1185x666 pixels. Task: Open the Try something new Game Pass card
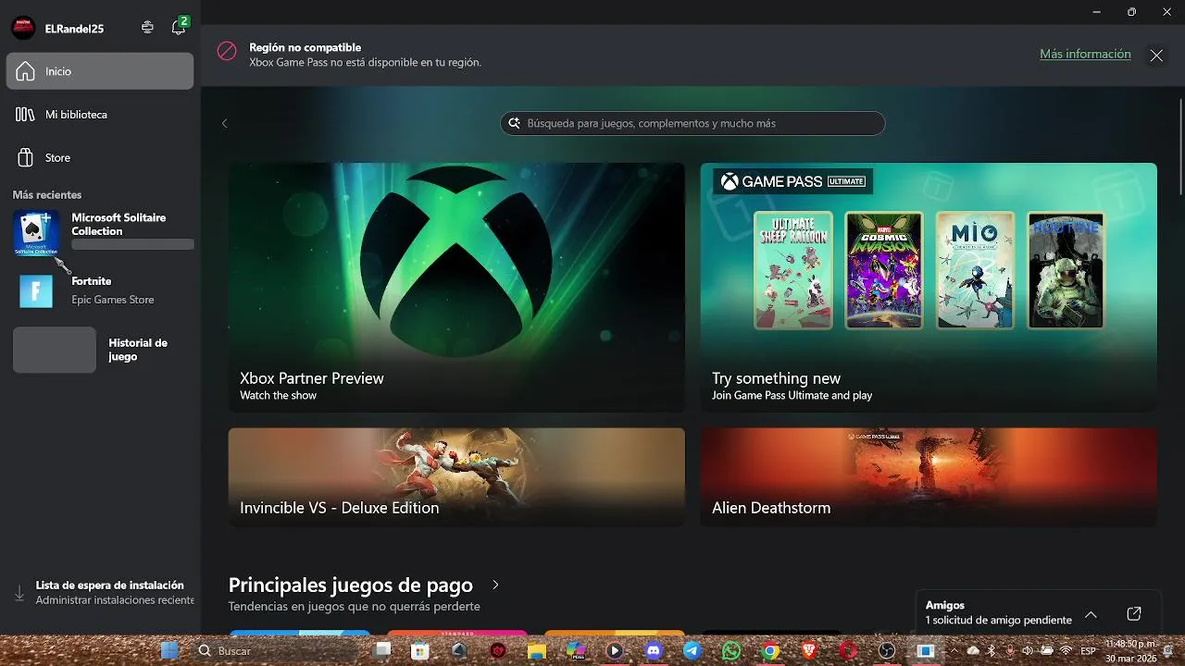pyautogui.click(x=929, y=287)
